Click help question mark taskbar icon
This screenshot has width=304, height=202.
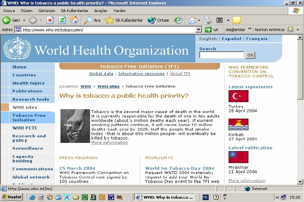[216, 198]
